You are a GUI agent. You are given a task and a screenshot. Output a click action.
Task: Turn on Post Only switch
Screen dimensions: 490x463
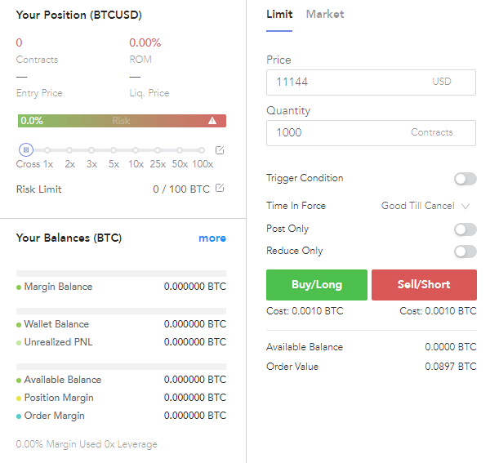465,229
